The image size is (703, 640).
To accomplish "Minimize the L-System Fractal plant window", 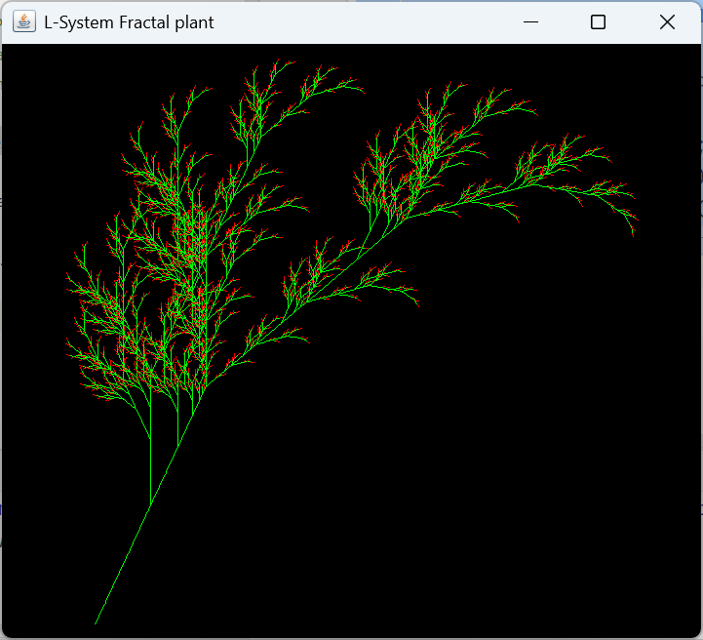I will click(x=531, y=21).
